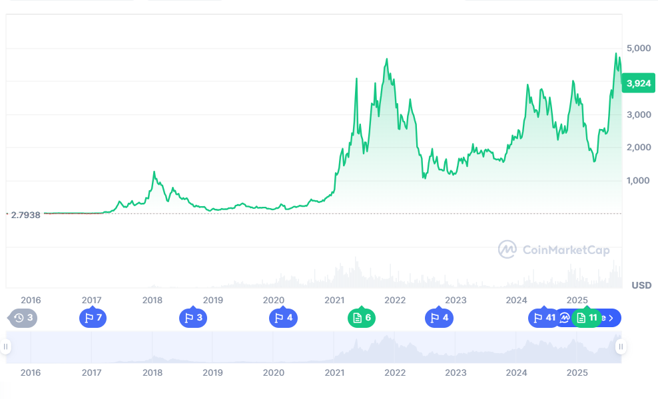Screen dimensions: 658x399
Task: Grab the right range-selector handle
Action: tap(621, 346)
